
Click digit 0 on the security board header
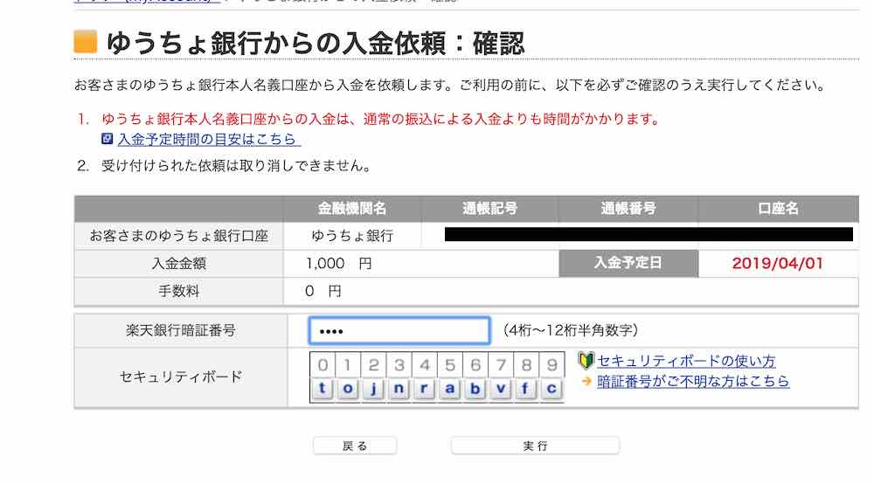323,365
